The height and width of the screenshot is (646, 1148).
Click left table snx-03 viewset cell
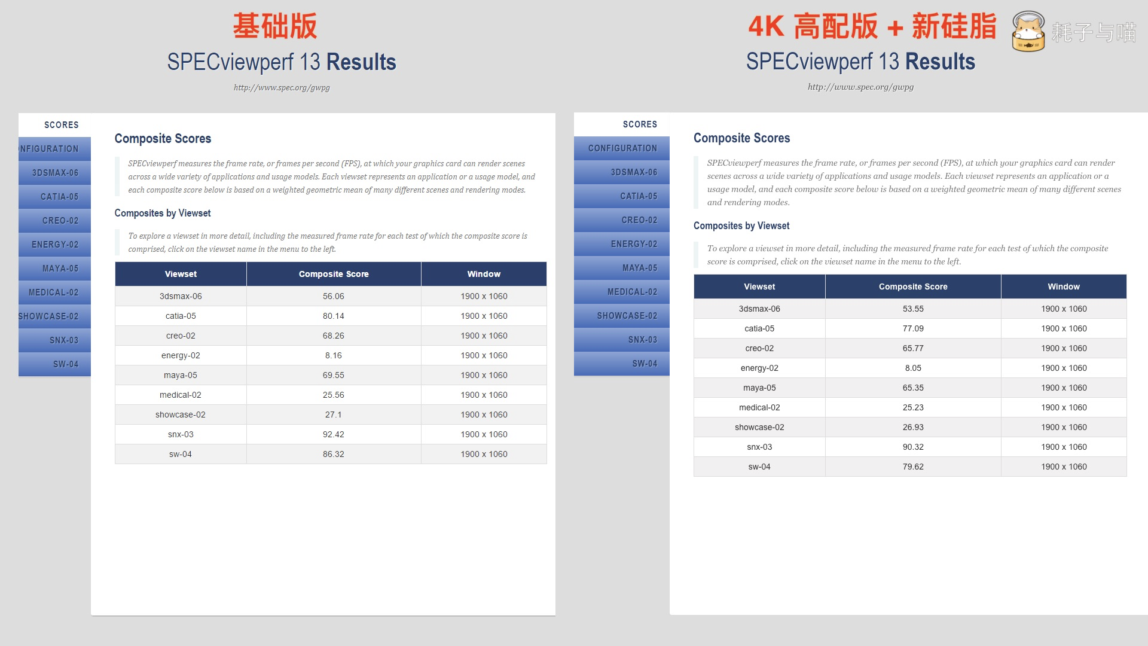(181, 434)
